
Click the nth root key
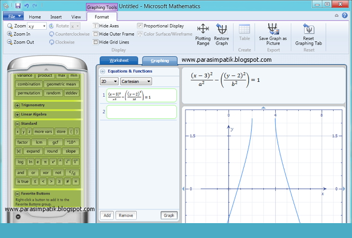(76, 162)
